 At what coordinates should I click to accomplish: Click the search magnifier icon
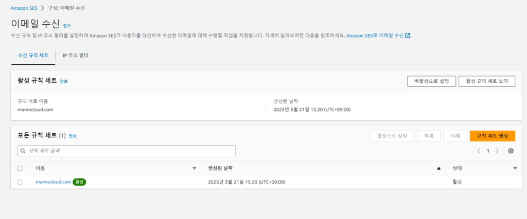(x=23, y=151)
